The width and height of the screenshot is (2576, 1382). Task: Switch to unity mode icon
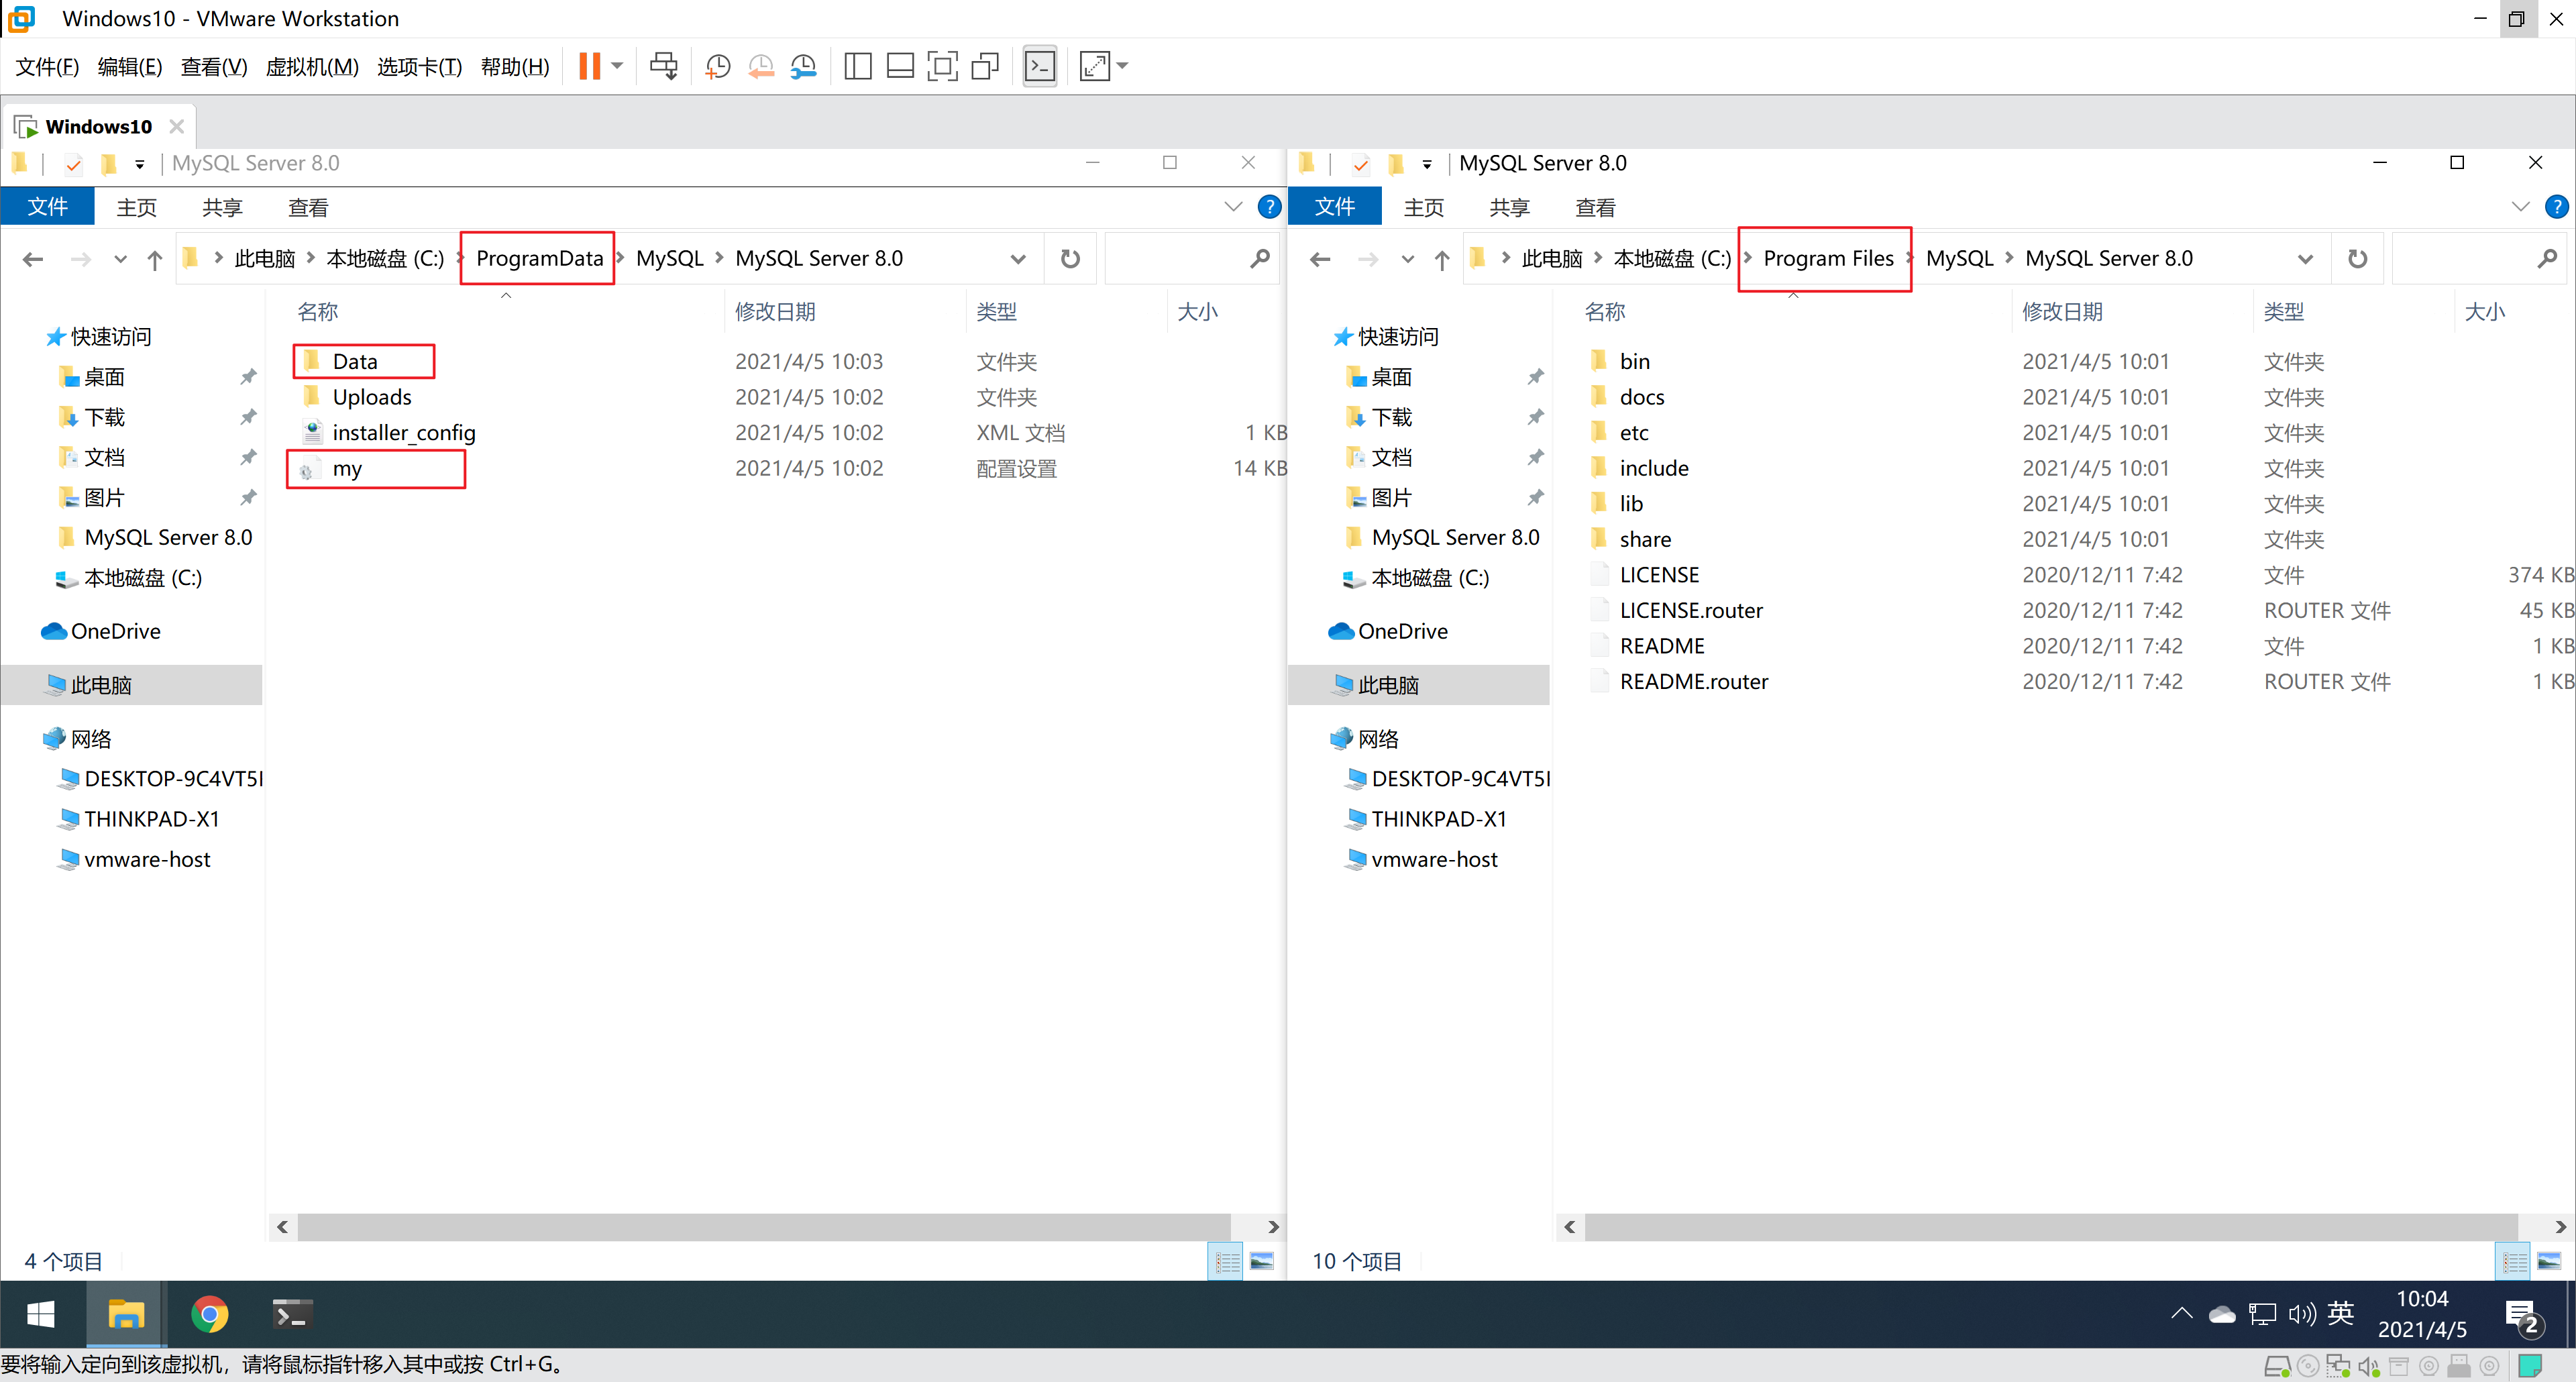click(985, 67)
